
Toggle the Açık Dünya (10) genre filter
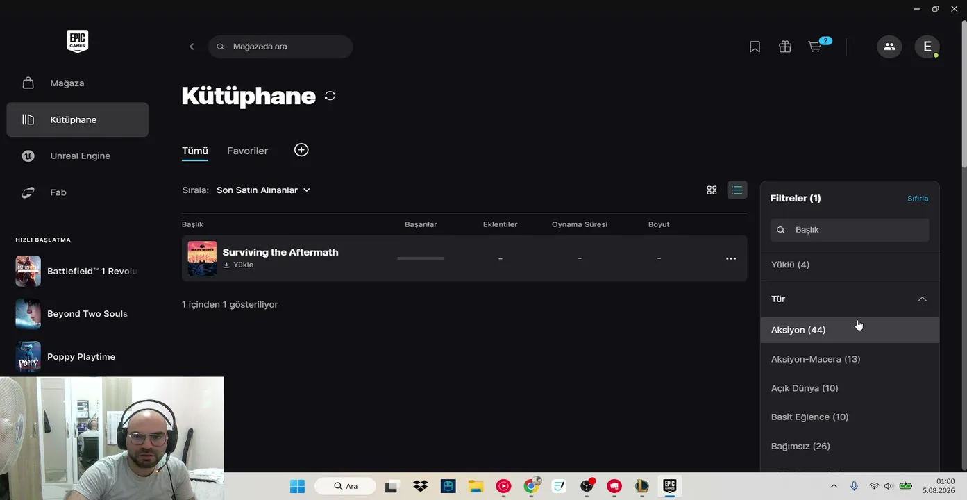[850, 388]
